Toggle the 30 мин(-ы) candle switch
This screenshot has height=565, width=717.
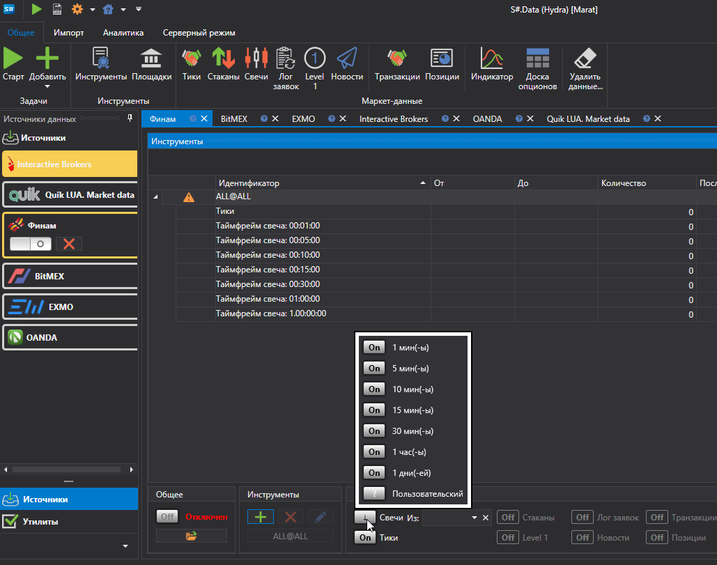pos(374,431)
